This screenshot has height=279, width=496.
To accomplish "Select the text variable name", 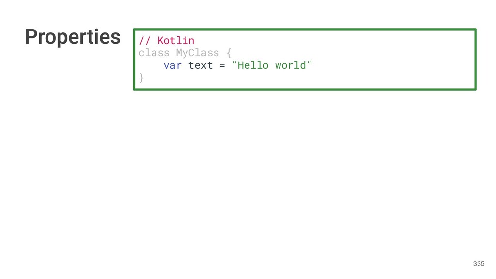I will (x=201, y=65).
